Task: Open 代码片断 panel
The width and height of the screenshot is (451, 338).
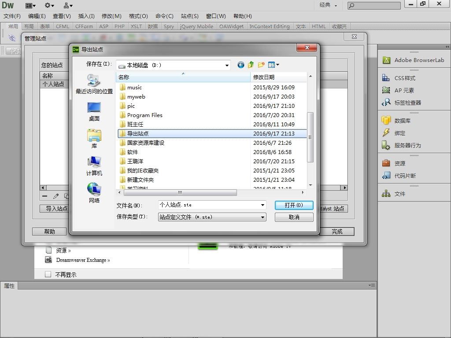Action: 399,176
